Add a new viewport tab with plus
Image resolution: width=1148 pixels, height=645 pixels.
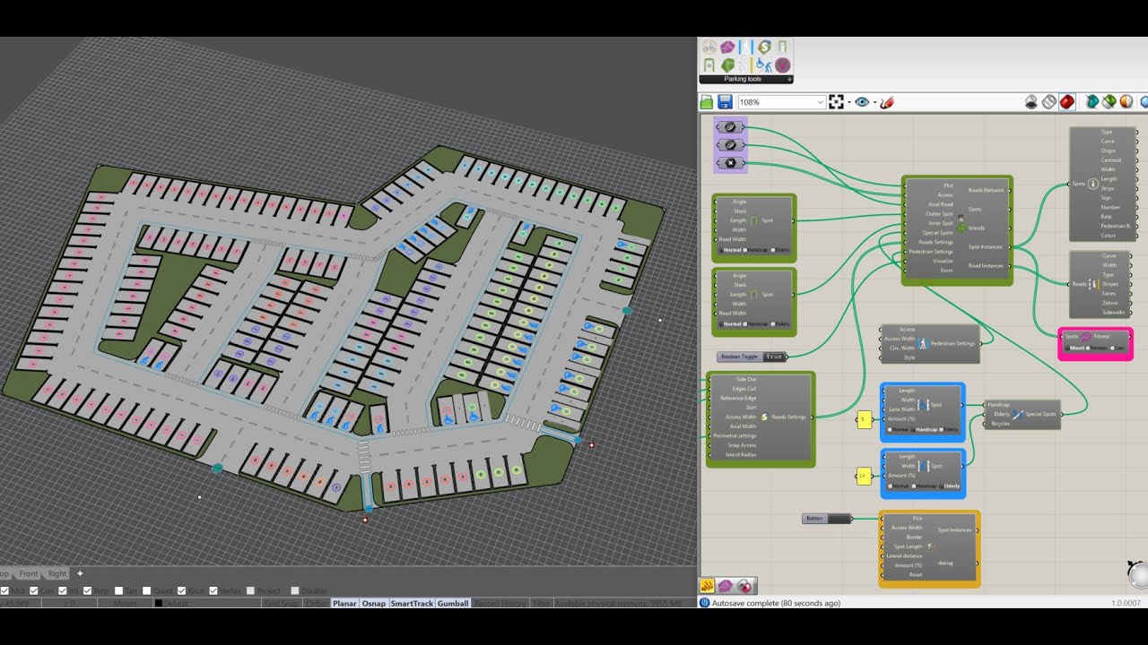click(x=80, y=573)
